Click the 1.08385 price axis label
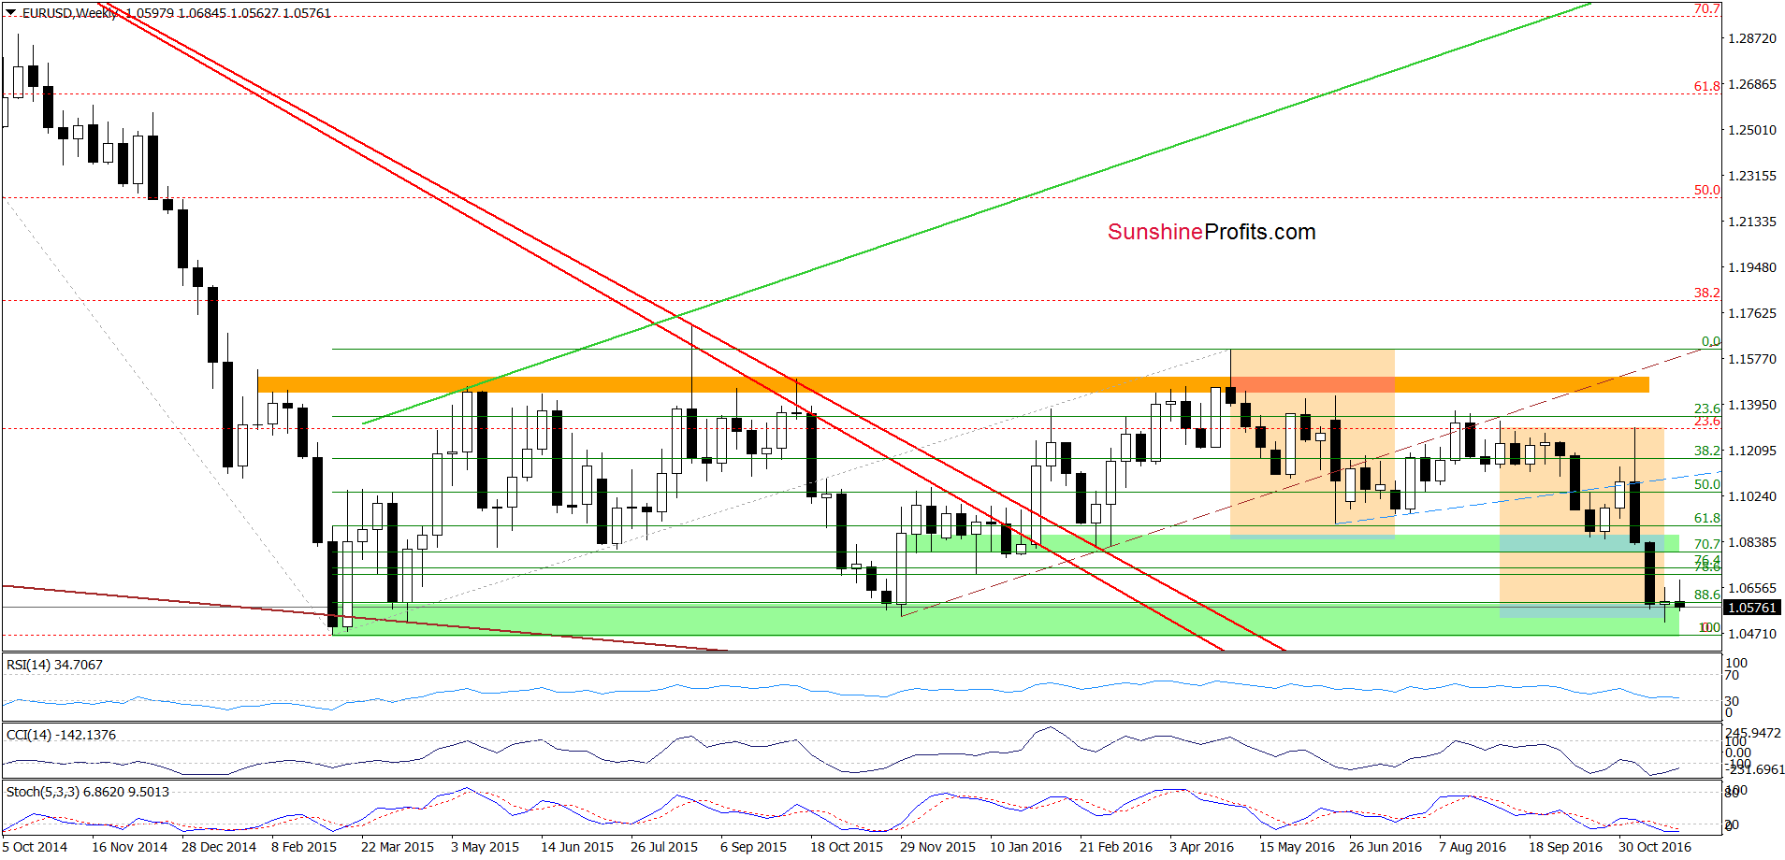The height and width of the screenshot is (860, 1785). (x=1752, y=542)
